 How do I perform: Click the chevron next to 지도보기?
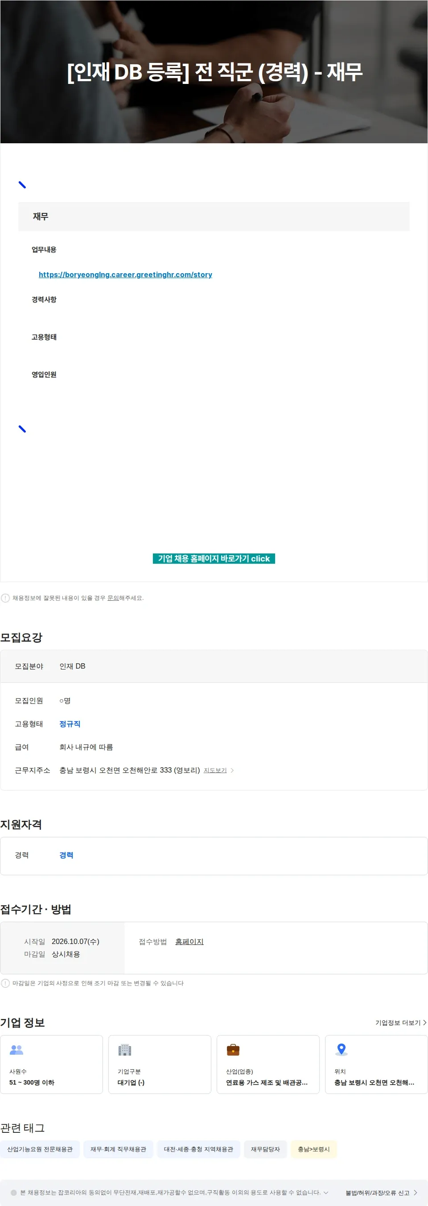(x=232, y=770)
